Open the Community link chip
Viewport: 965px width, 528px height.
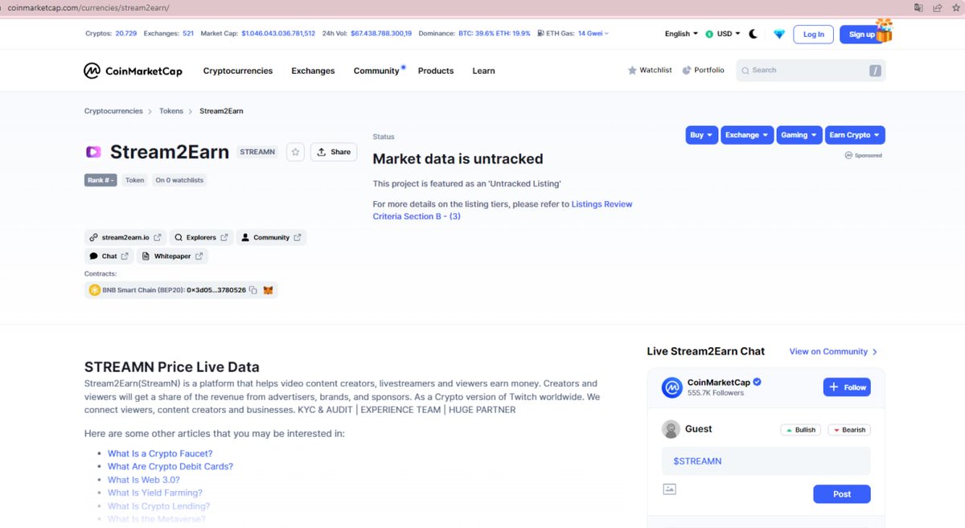click(x=271, y=237)
